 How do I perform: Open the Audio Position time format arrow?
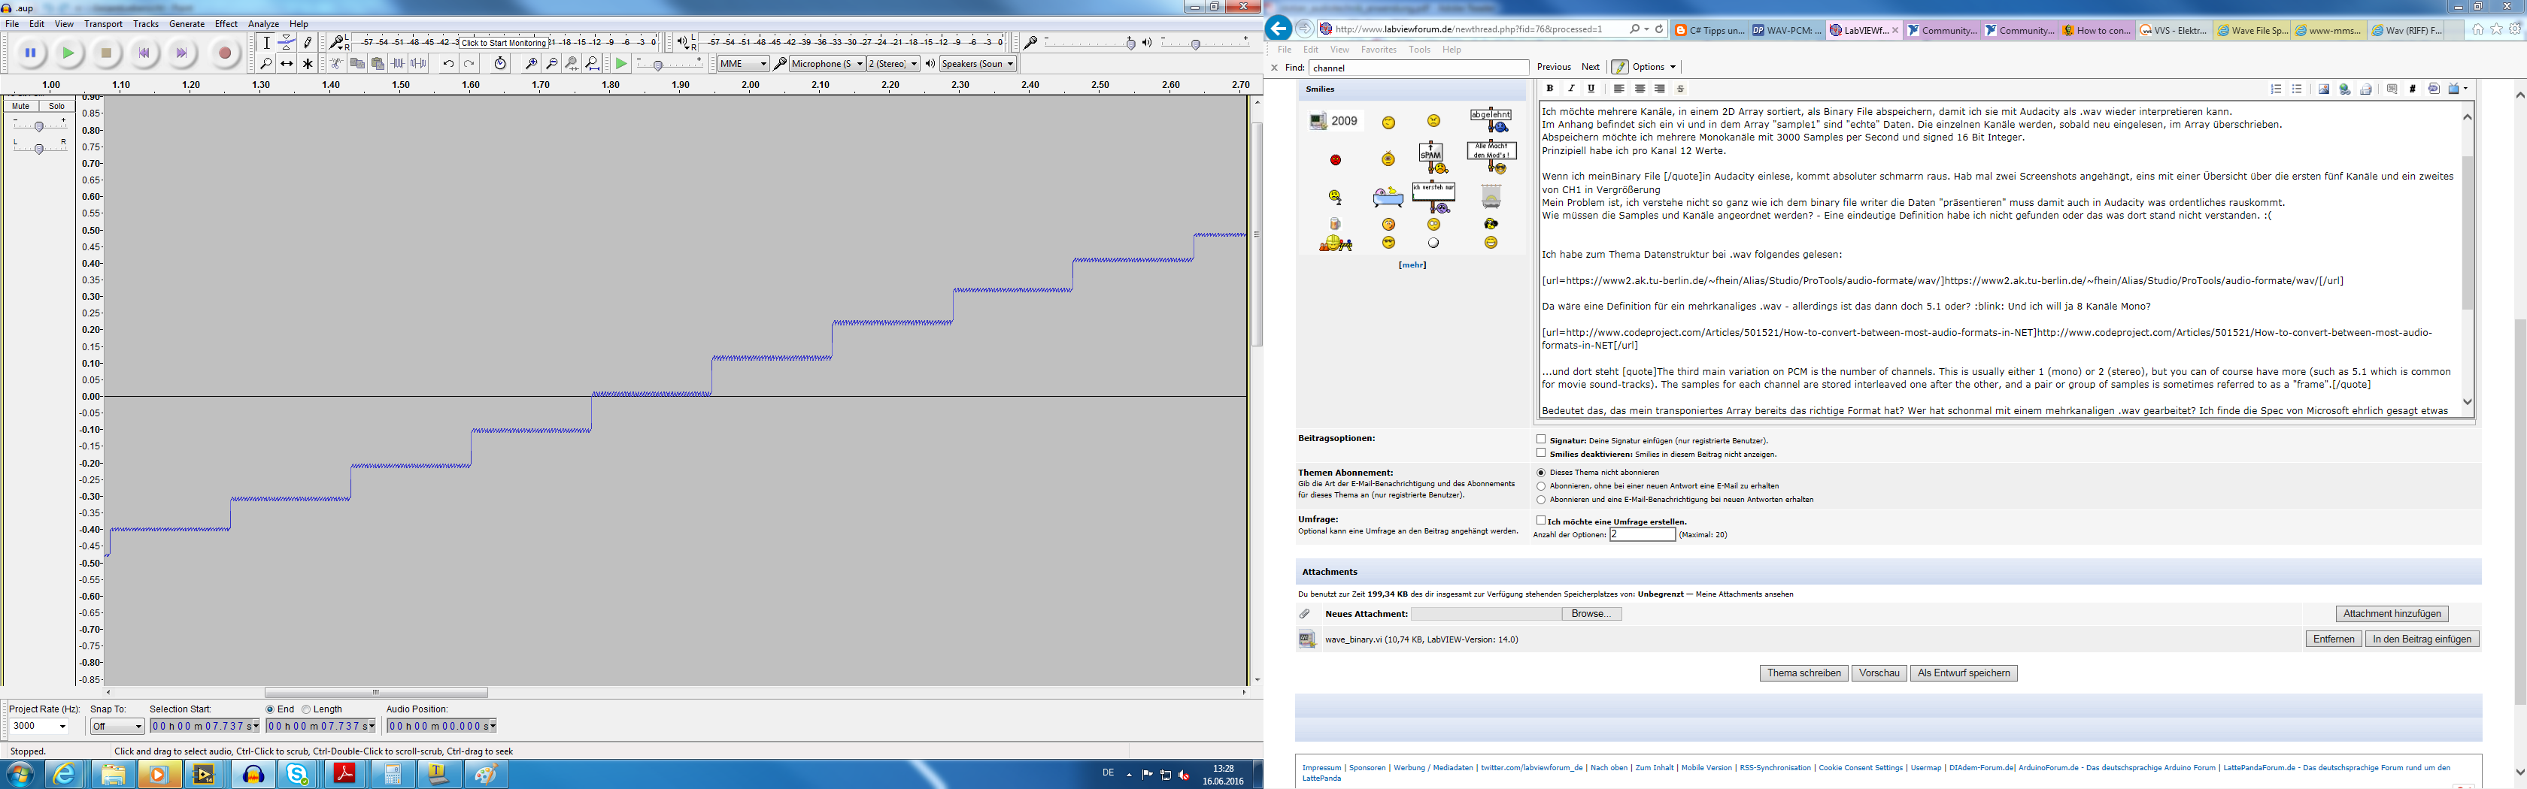pos(493,727)
